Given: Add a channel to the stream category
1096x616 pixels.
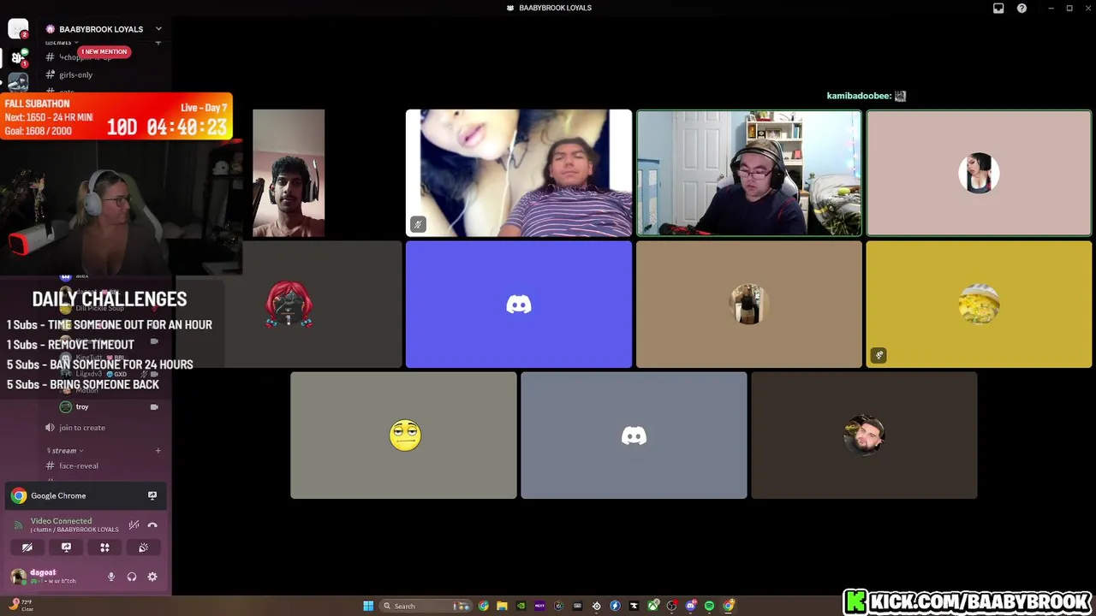Looking at the screenshot, I should (158, 450).
